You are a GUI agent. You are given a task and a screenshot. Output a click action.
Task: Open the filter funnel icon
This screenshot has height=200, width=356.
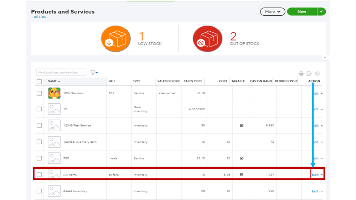click(x=94, y=73)
